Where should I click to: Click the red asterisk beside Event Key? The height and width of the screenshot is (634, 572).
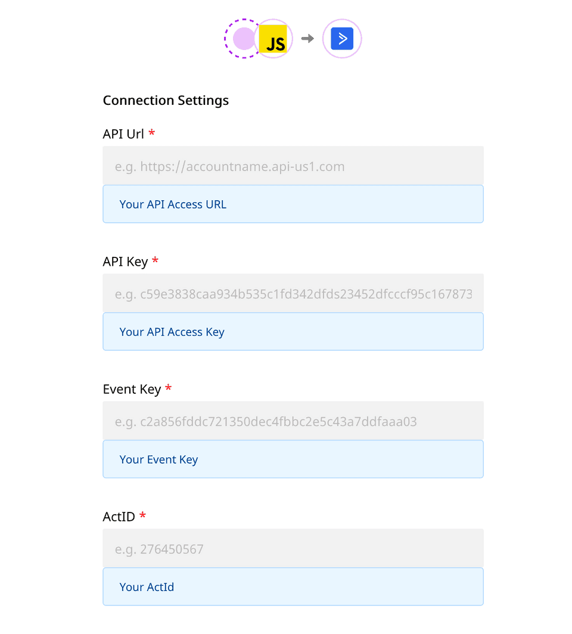[x=169, y=388]
